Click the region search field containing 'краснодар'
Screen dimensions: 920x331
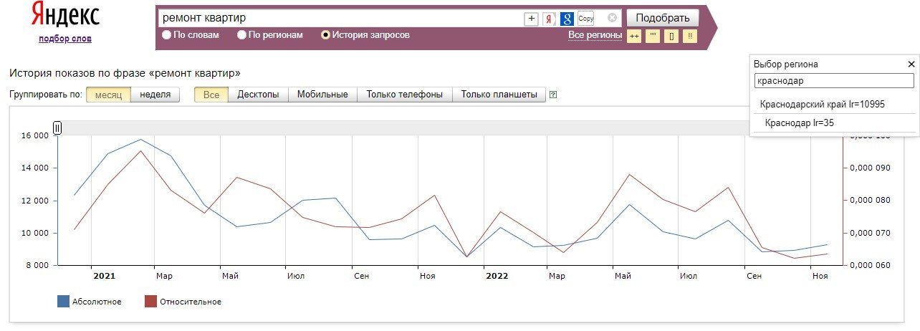click(x=834, y=80)
